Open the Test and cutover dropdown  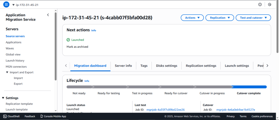point(253,18)
